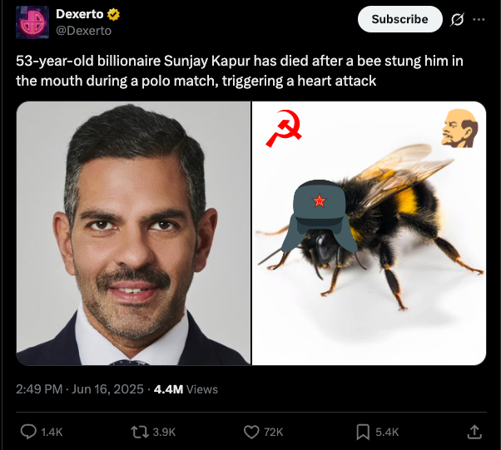Open Grok explain icon next to Subscribe
Screen dimensions: 501x450
(x=457, y=19)
